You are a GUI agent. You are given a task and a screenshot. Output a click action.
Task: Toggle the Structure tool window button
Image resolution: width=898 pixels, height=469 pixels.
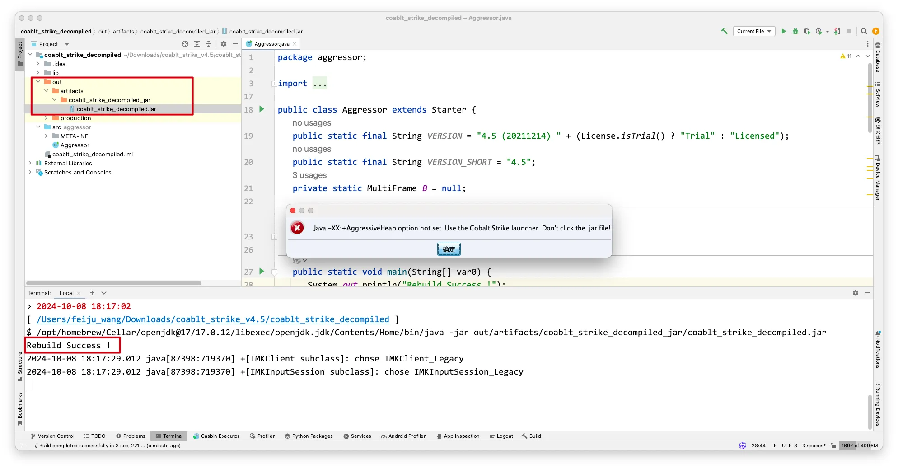[20, 365]
